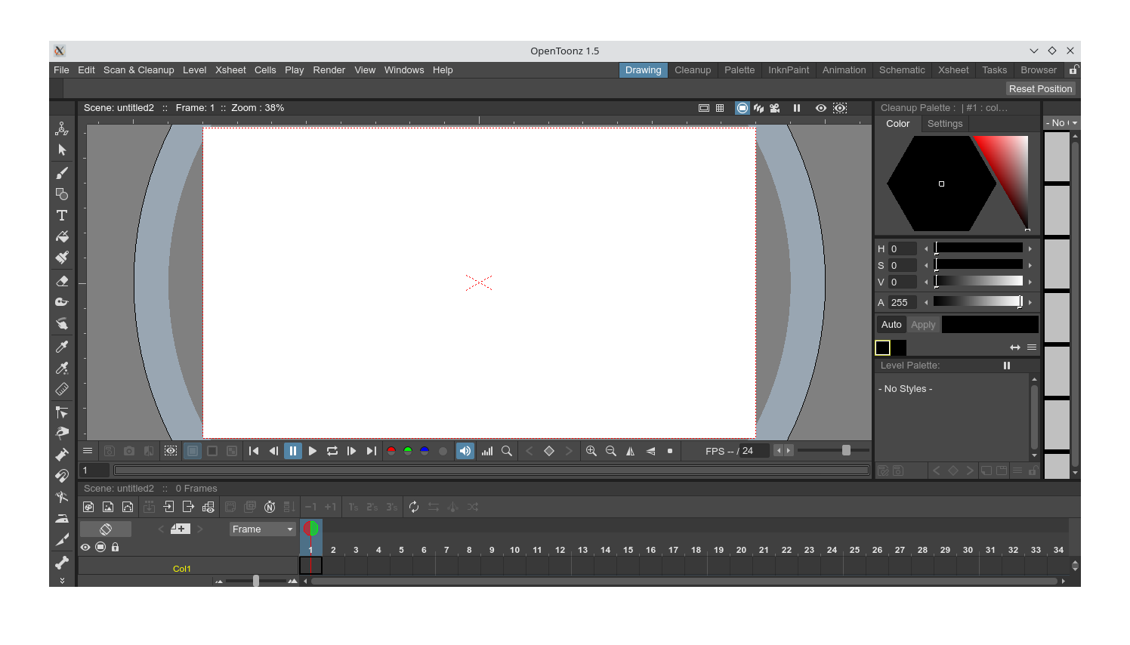Select the Eraser tool

coord(62,281)
